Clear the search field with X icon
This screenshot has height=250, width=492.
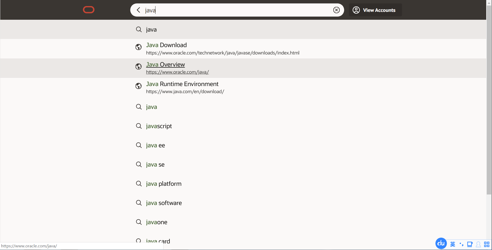[336, 10]
